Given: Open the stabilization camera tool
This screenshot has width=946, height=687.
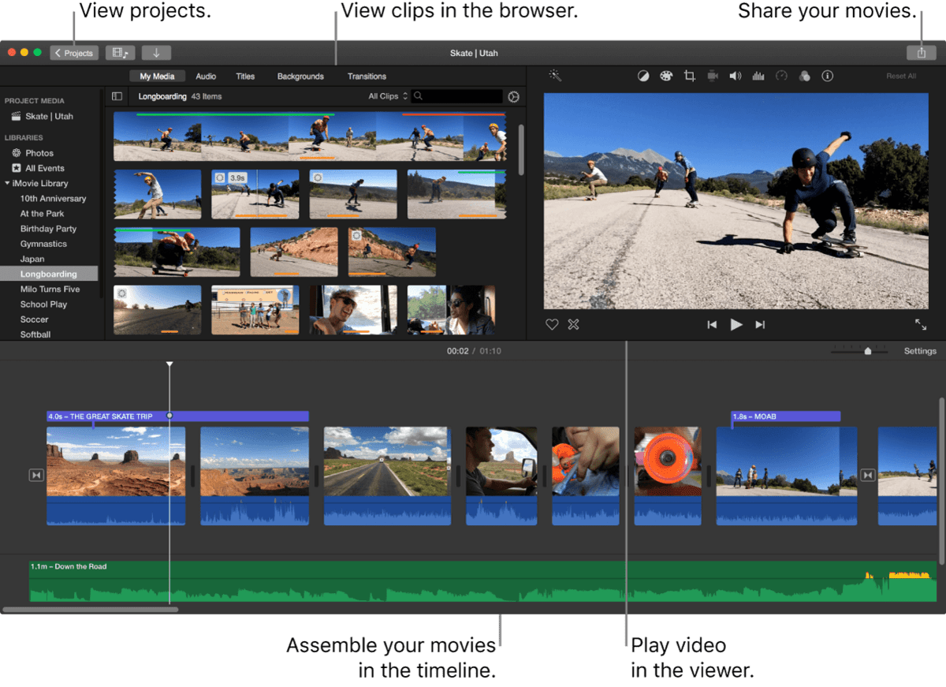Looking at the screenshot, I should pyautogui.click(x=713, y=77).
